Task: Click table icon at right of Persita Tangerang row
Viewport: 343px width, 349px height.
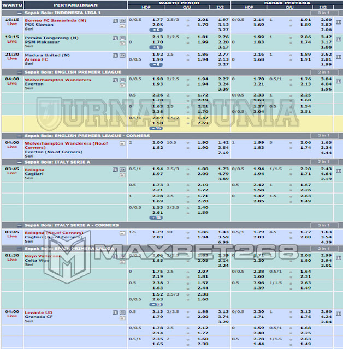Action: 339,39
